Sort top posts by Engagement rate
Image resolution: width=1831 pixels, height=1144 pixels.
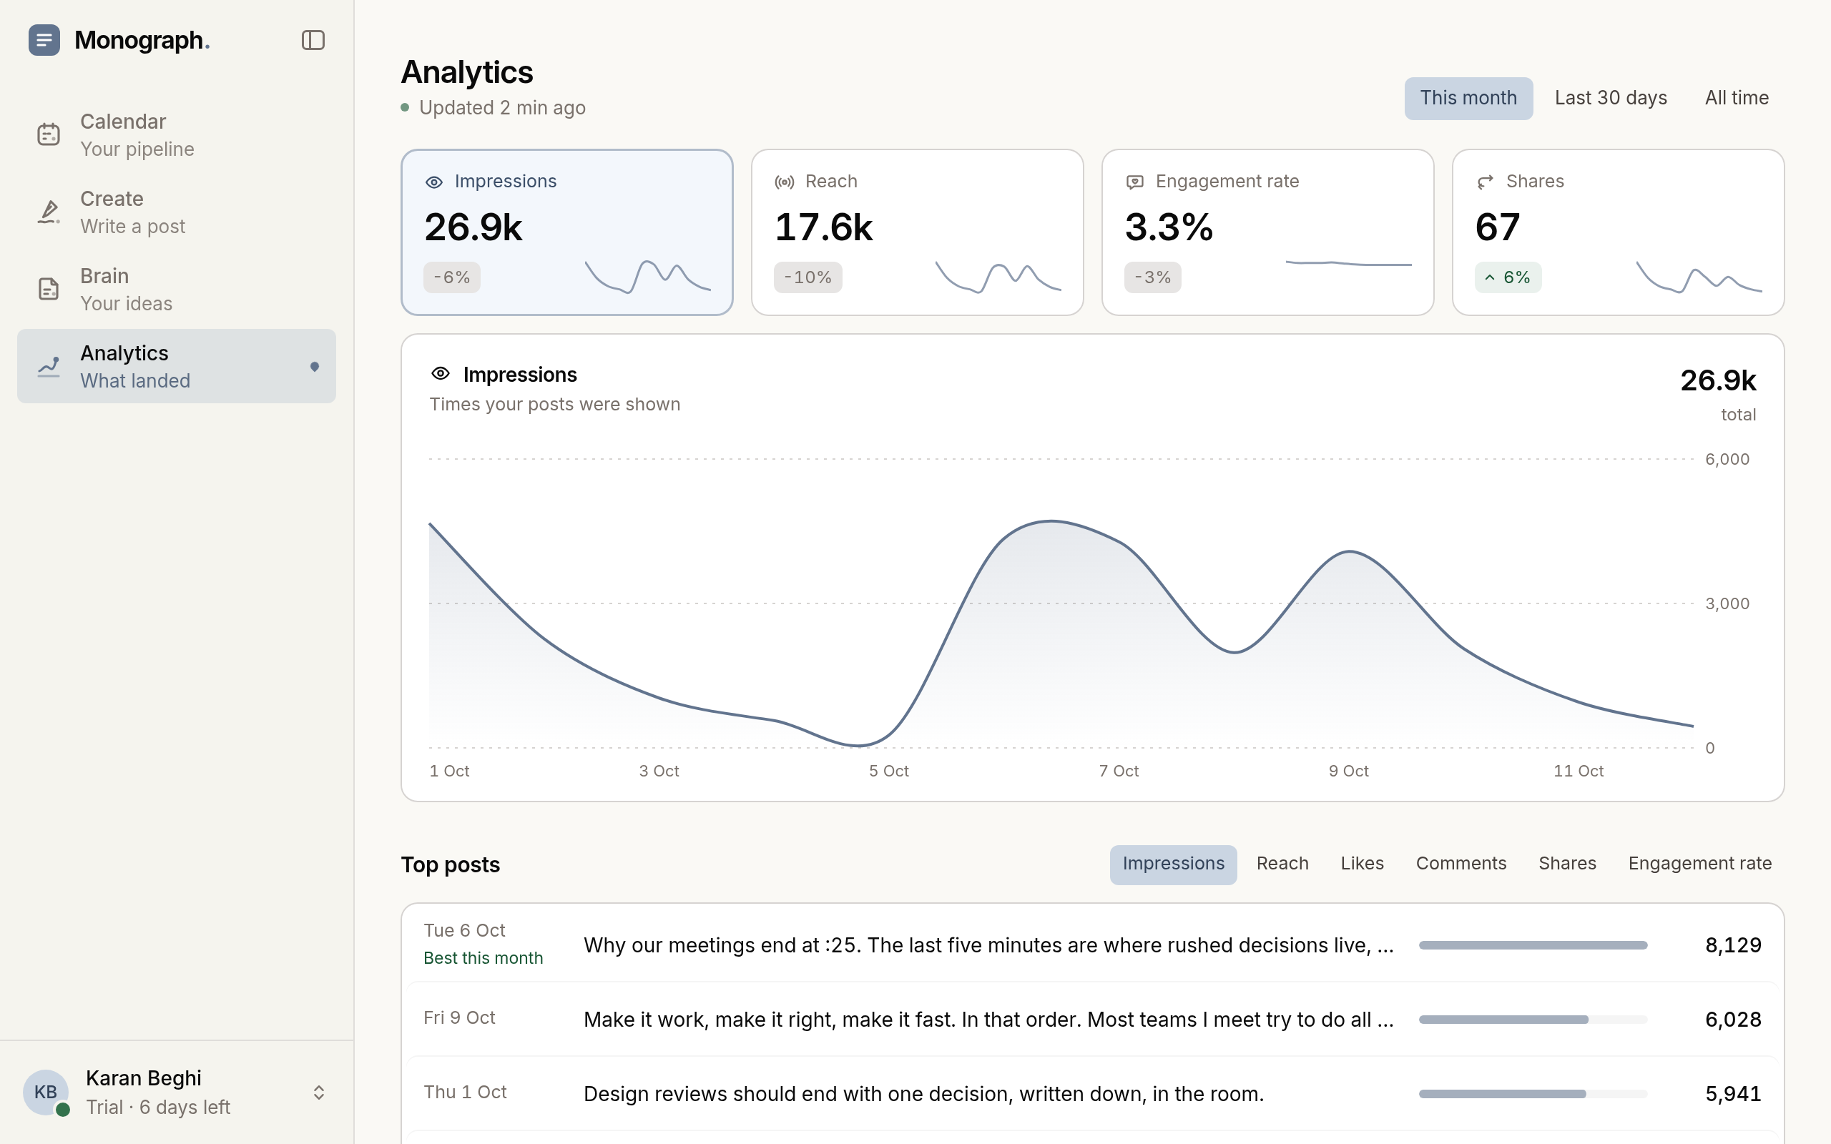(1699, 864)
